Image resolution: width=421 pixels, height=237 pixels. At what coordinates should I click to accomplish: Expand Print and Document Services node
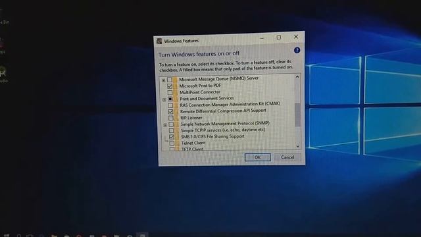164,99
